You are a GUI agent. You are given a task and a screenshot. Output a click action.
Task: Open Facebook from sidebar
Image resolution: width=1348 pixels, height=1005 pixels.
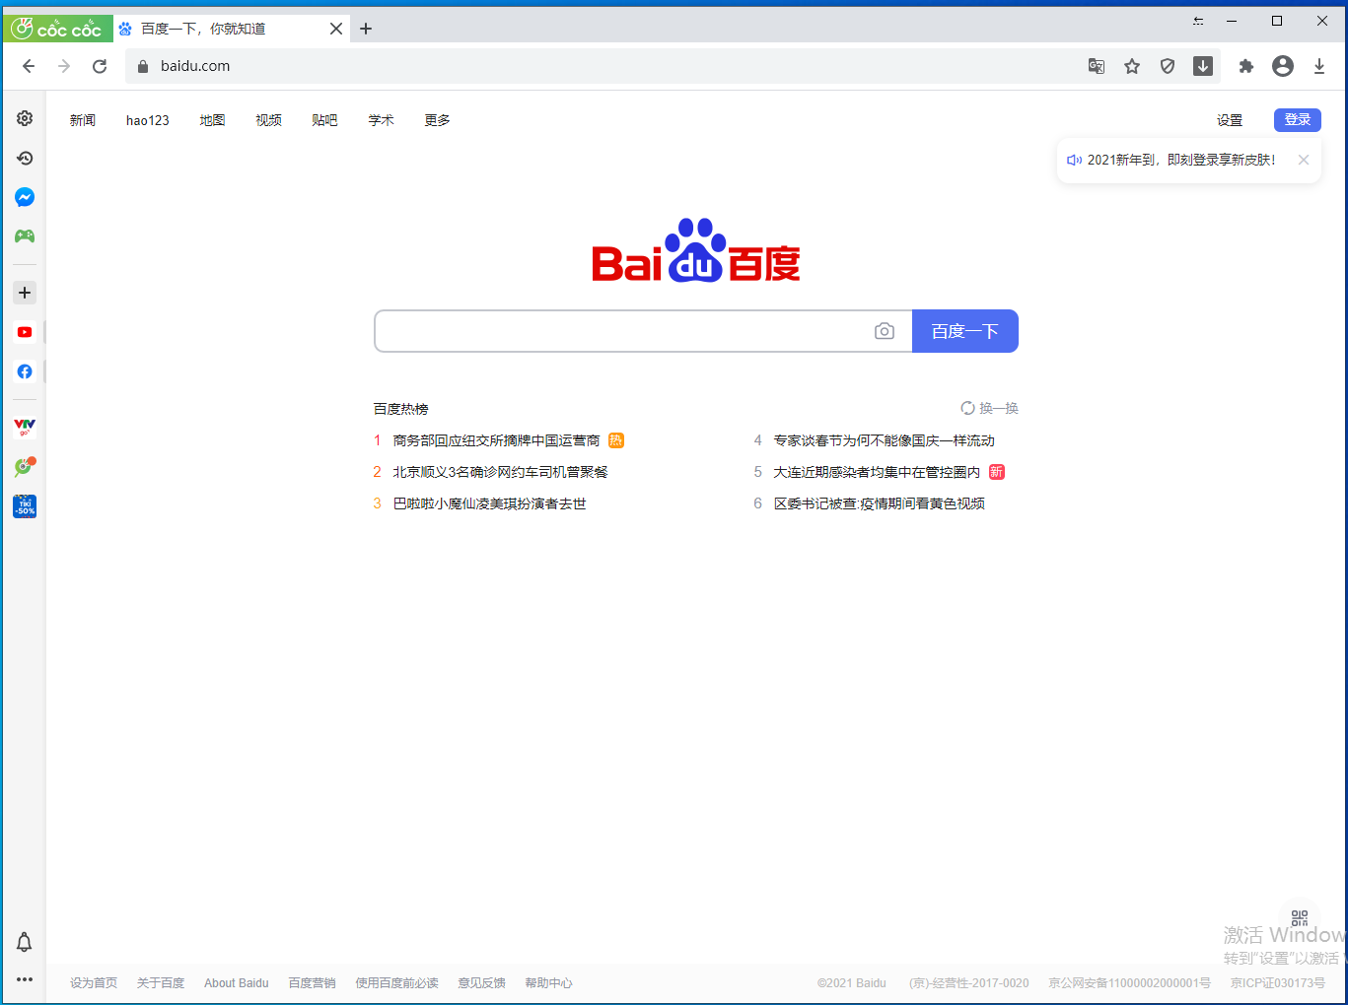coord(25,371)
